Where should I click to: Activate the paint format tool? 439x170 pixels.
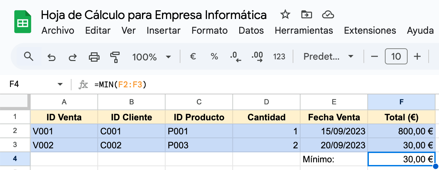115,57
